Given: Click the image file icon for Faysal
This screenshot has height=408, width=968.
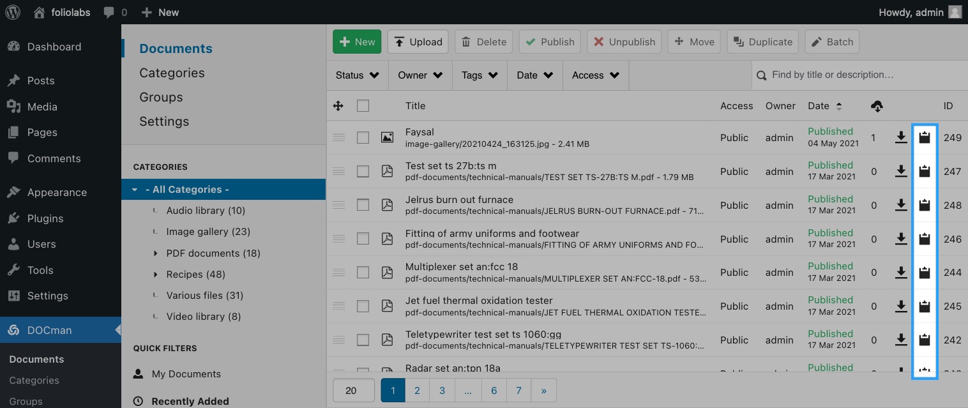Looking at the screenshot, I should tap(387, 137).
